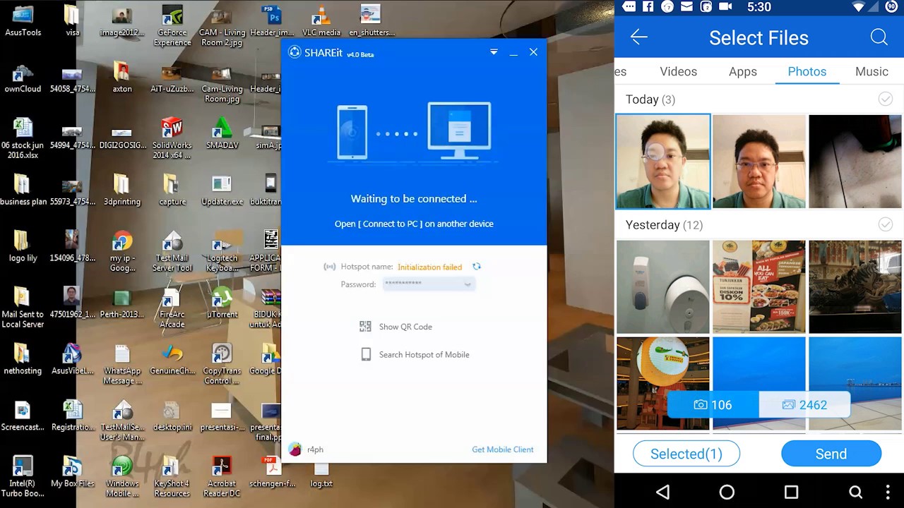Open the WhatsApp Message desktop file
Image resolution: width=904 pixels, height=508 pixels.
[122, 364]
